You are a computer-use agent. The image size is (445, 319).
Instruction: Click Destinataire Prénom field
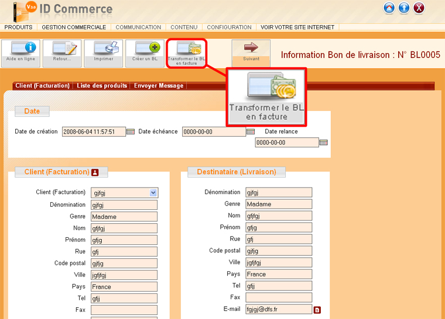click(x=279, y=227)
